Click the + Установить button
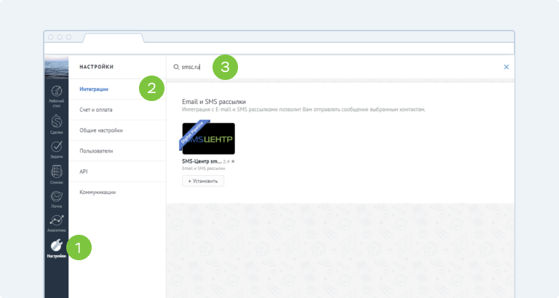Screen dimensions: 559x298 pyautogui.click(x=203, y=181)
